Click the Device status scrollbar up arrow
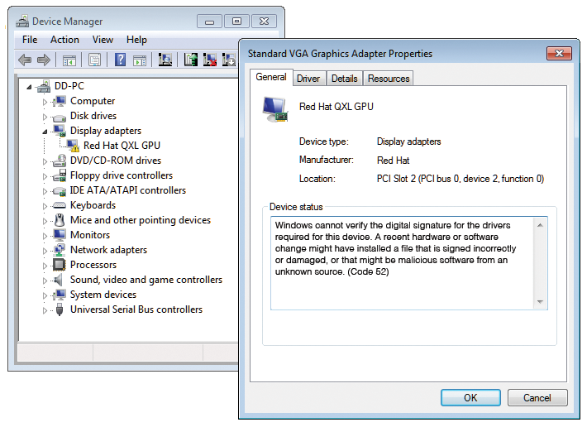The height and width of the screenshot is (427, 587). pyautogui.click(x=540, y=225)
